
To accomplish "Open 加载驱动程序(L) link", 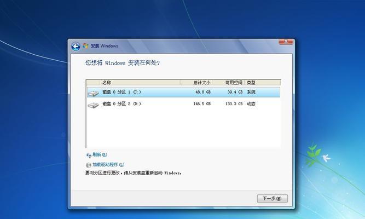I will point(108,165).
